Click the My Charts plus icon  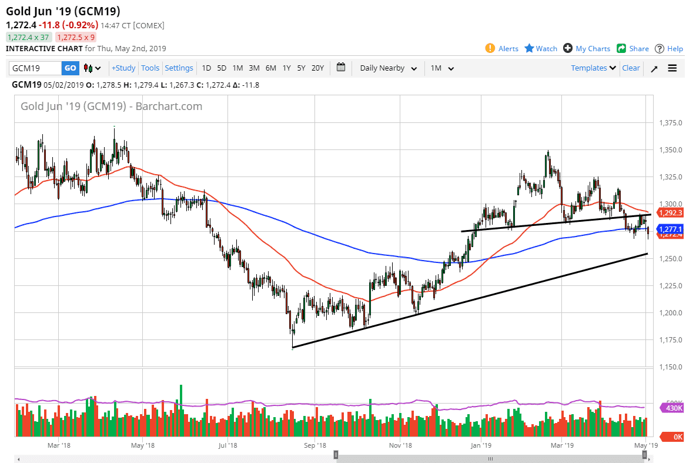click(x=568, y=48)
